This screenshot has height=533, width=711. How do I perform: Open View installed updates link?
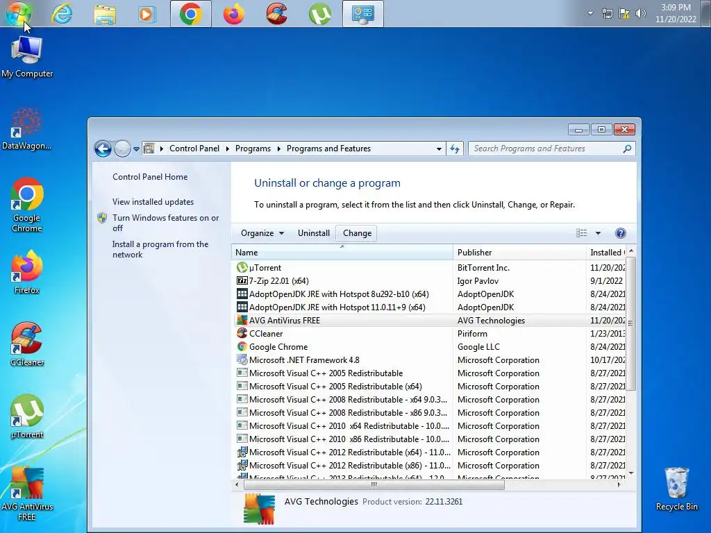tap(153, 202)
